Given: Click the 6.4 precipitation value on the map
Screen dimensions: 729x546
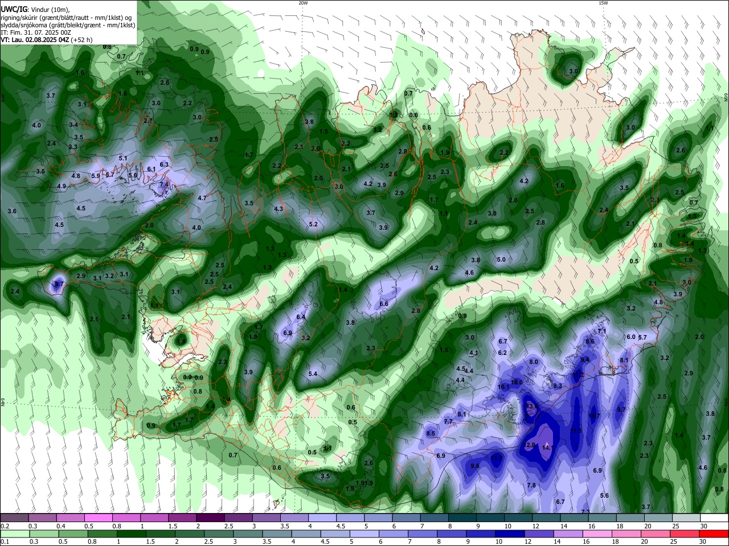Looking at the screenshot, I should (301, 317).
